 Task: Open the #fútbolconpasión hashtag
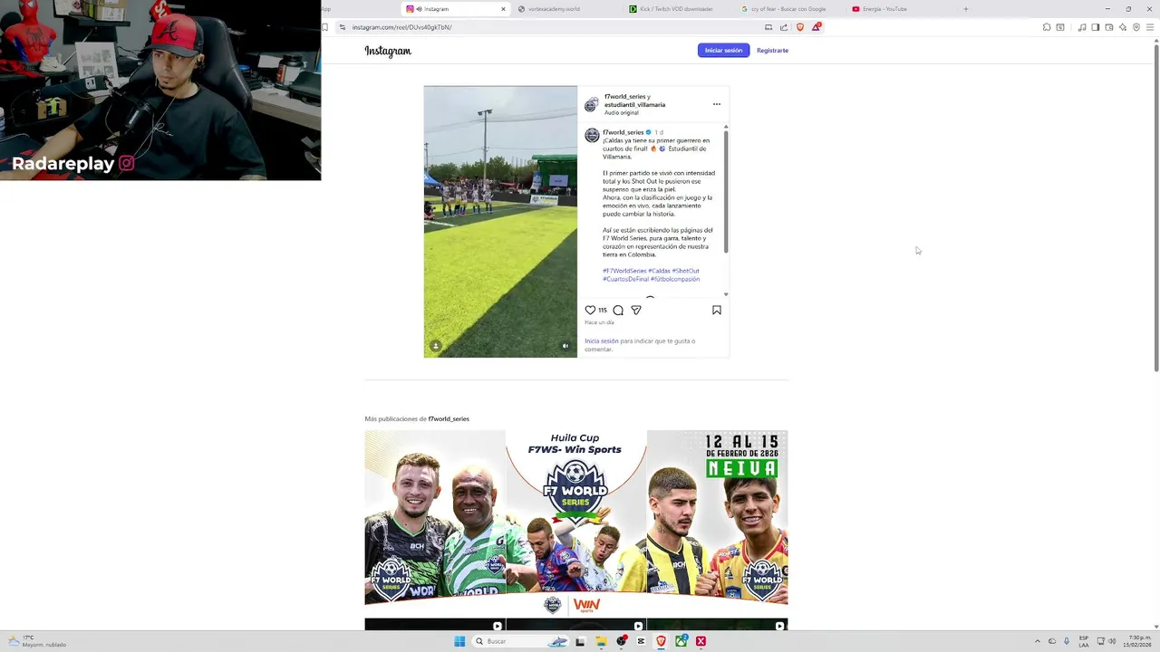(675, 279)
